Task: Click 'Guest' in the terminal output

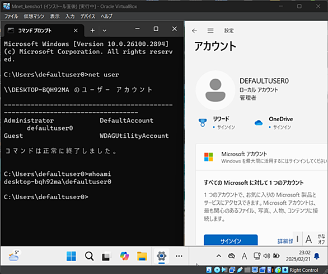Action: tap(13, 136)
